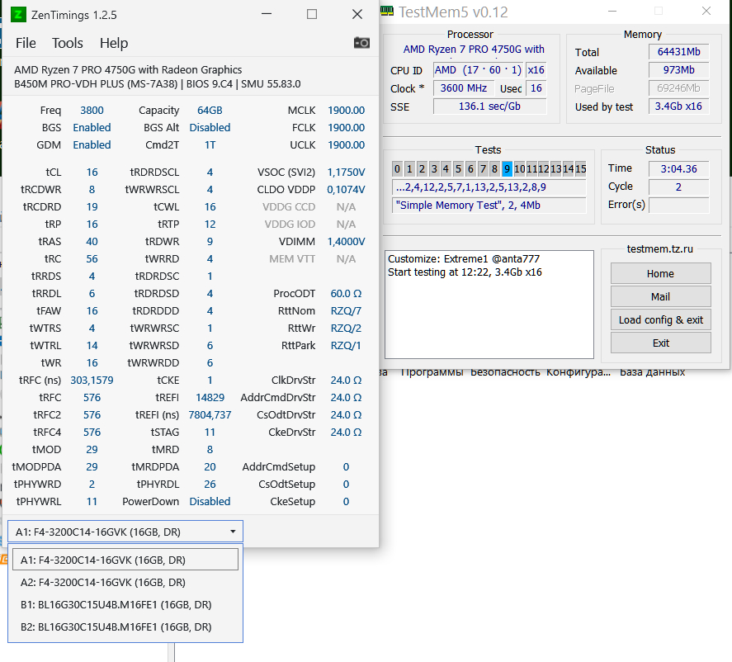Click Load config & exit button

660,319
